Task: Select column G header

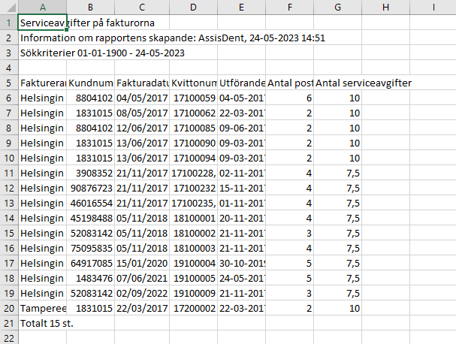Action: (337, 7)
